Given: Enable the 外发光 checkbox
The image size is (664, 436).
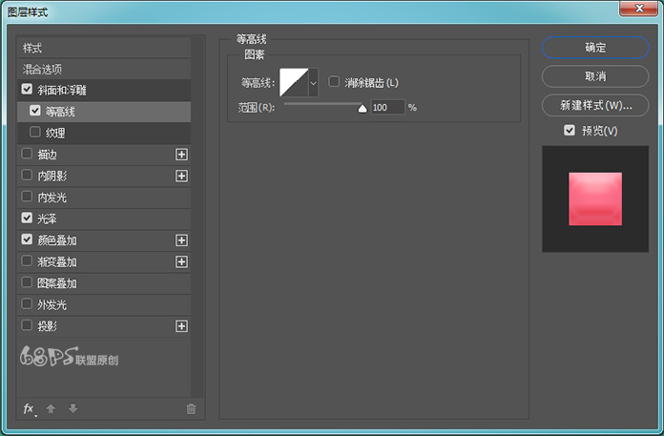Looking at the screenshot, I should pyautogui.click(x=27, y=304).
